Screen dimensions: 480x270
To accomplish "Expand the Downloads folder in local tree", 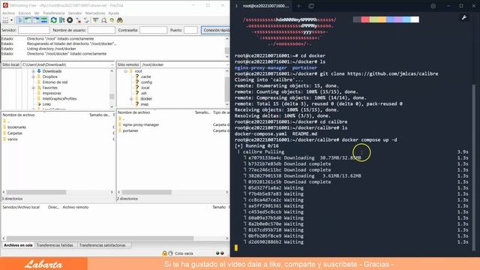I will (33, 71).
